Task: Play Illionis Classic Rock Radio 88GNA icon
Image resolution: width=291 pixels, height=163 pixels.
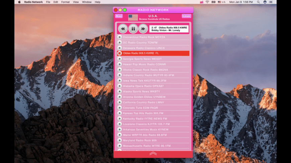Action: [119, 70]
